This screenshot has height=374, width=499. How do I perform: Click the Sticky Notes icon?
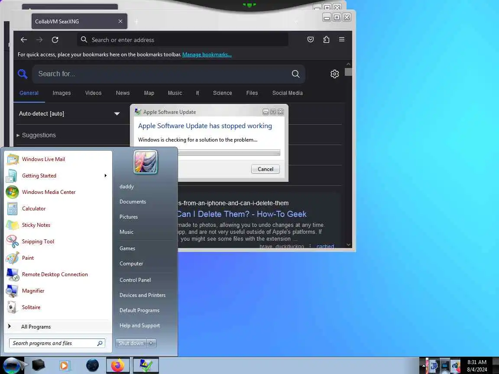[13, 225]
